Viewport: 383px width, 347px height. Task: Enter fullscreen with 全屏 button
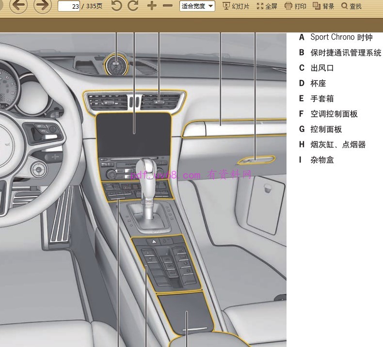point(267,6)
